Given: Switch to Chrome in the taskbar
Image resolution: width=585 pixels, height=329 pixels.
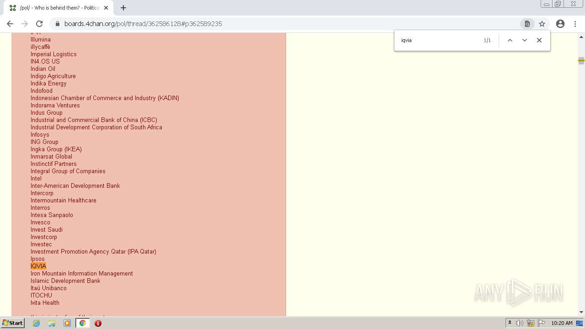Looking at the screenshot, I should coord(83,323).
